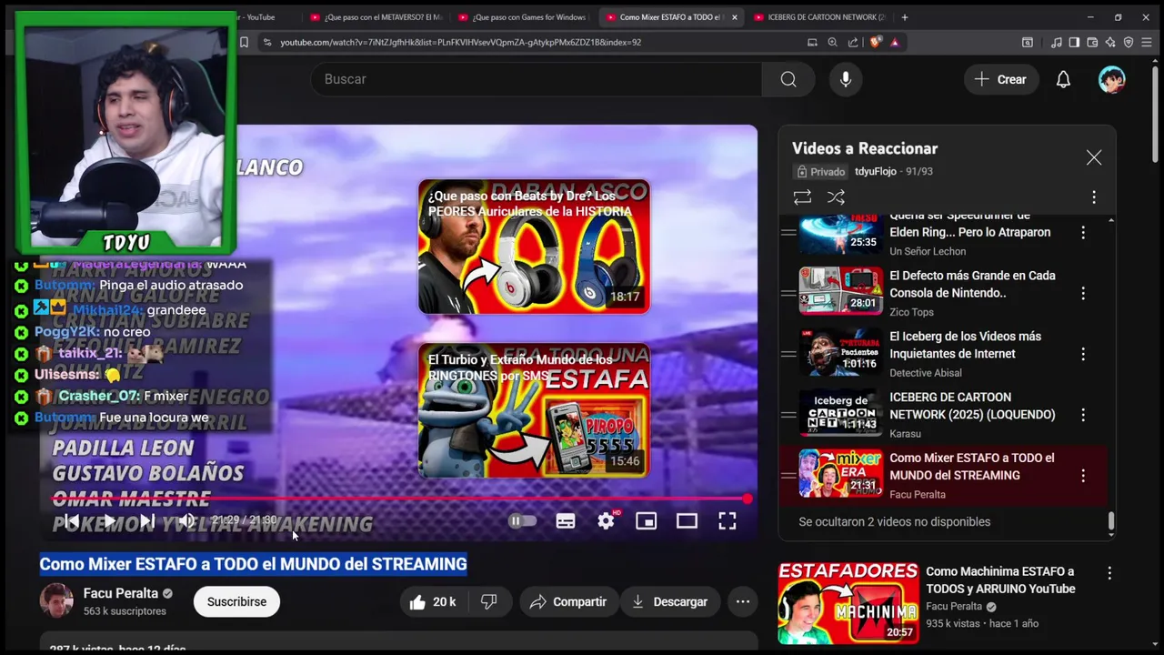The height and width of the screenshot is (655, 1164).
Task: Open options for Como Mixer ESTAFO playlist entry
Action: 1083,476
